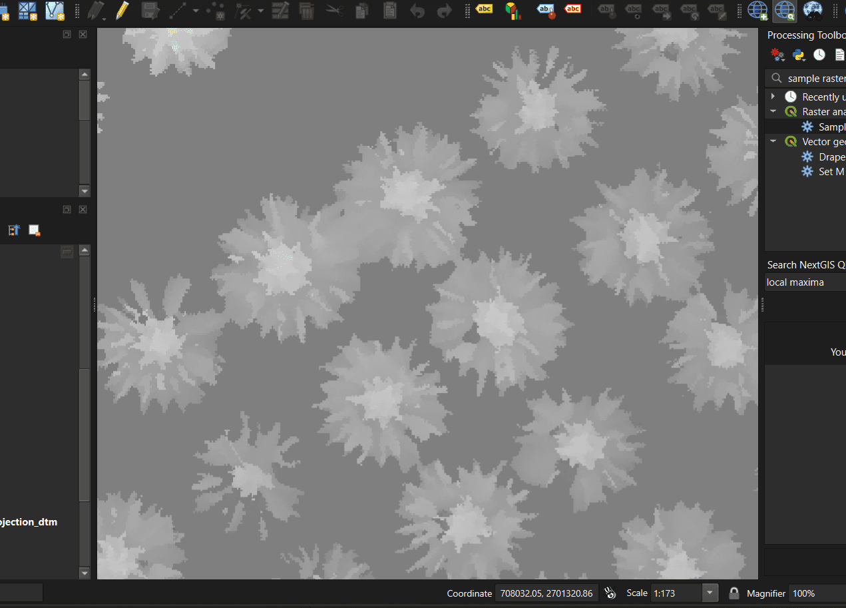The width and height of the screenshot is (846, 608).
Task: Open the digitizing mode dropdown arrow
Action: click(195, 11)
